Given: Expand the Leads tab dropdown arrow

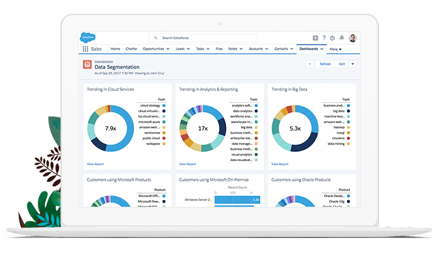Looking at the screenshot, I should (188, 49).
